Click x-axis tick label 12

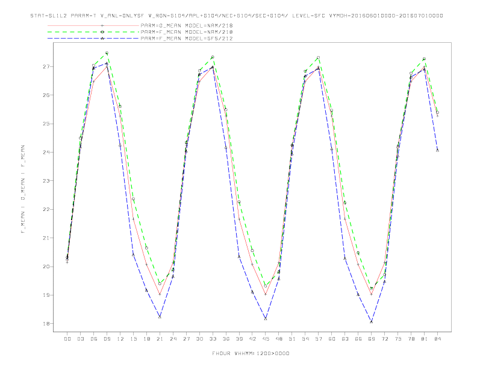(x=120, y=339)
